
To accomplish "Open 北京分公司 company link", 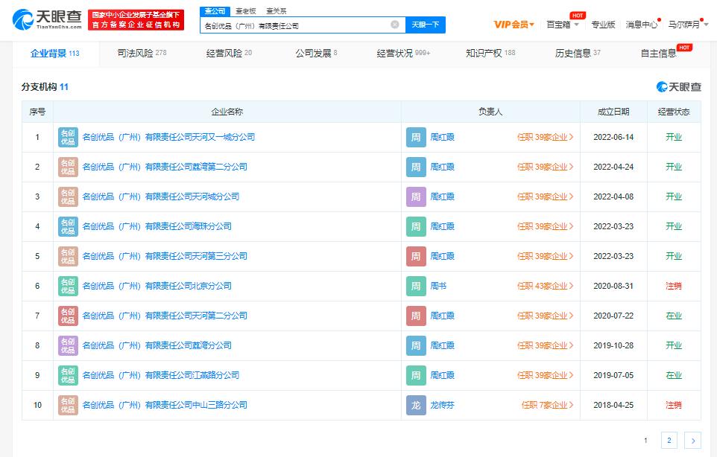I will tap(157, 286).
